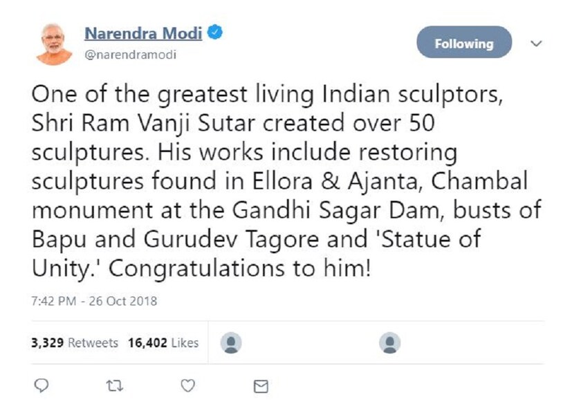Like the tweet with the heart icon
The image size is (572, 406).
click(187, 385)
